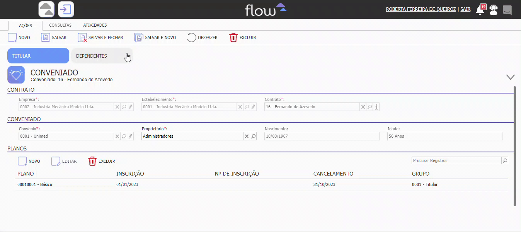Select the plan row 00010001 - Básico
Image resolution: width=521 pixels, height=232 pixels.
point(262,184)
